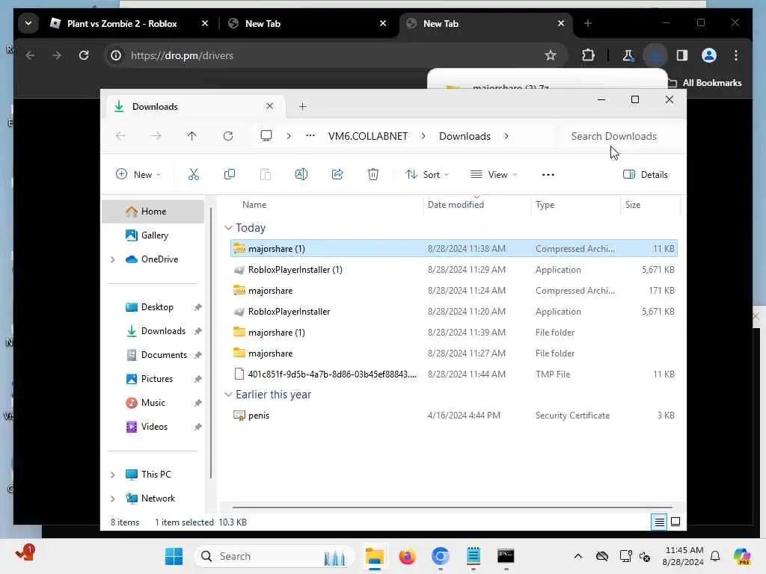The height and width of the screenshot is (574, 766).
Task: Open Chrome tab search dropdown arrow
Action: pos(28,23)
